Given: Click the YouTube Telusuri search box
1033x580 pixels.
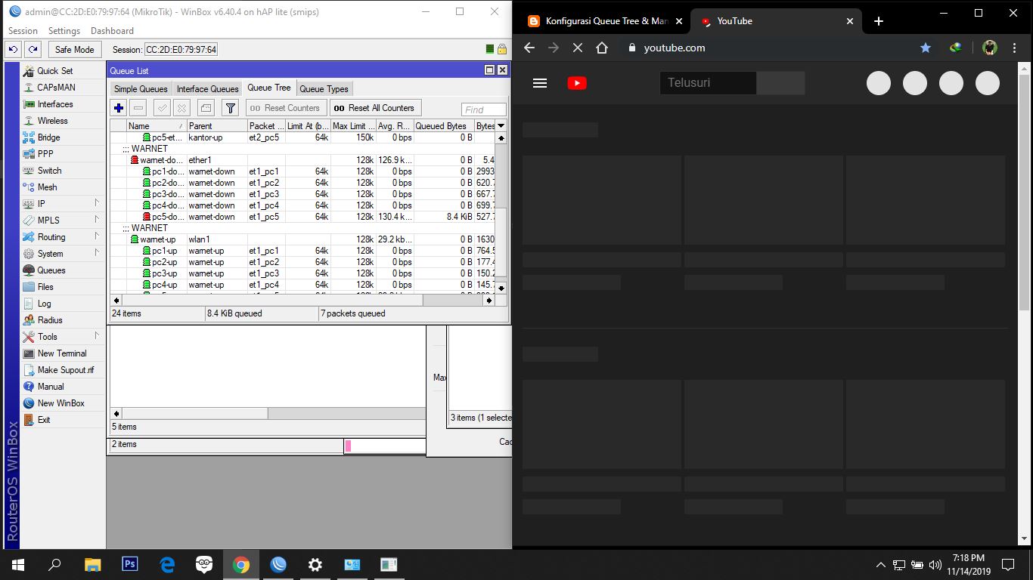Looking at the screenshot, I should pyautogui.click(x=708, y=83).
